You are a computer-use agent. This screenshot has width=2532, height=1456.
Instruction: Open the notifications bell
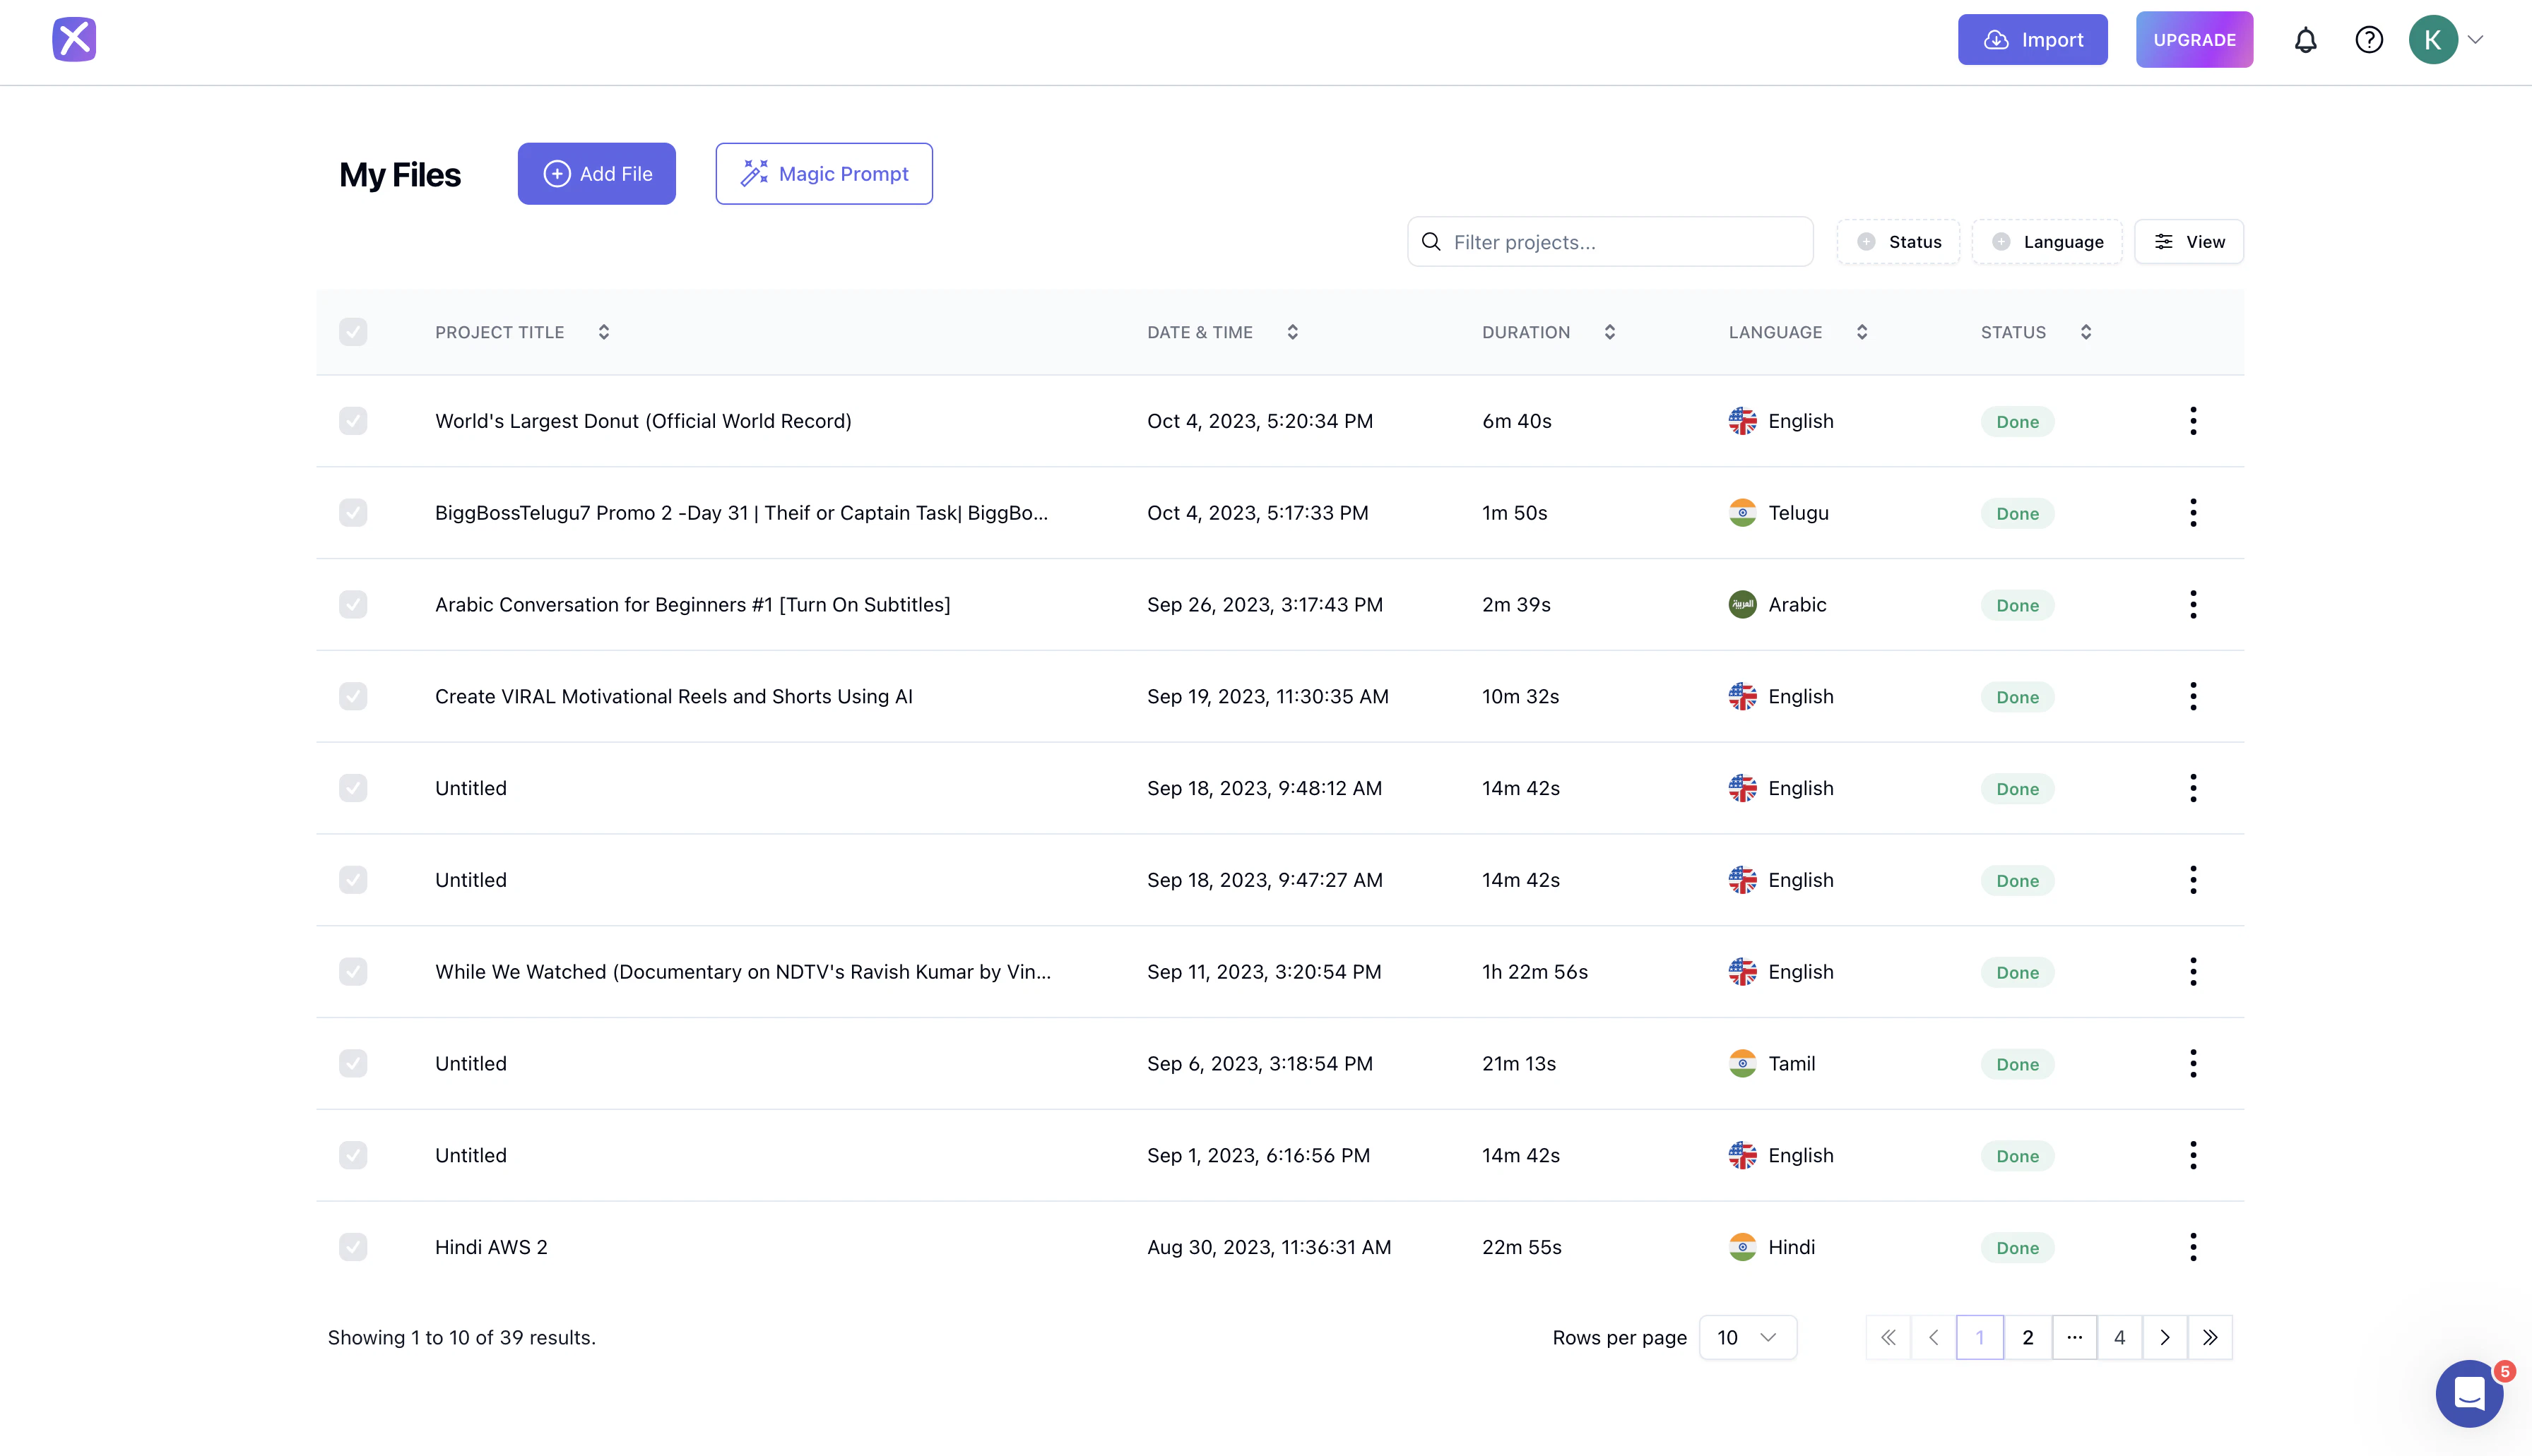[x=2305, y=40]
